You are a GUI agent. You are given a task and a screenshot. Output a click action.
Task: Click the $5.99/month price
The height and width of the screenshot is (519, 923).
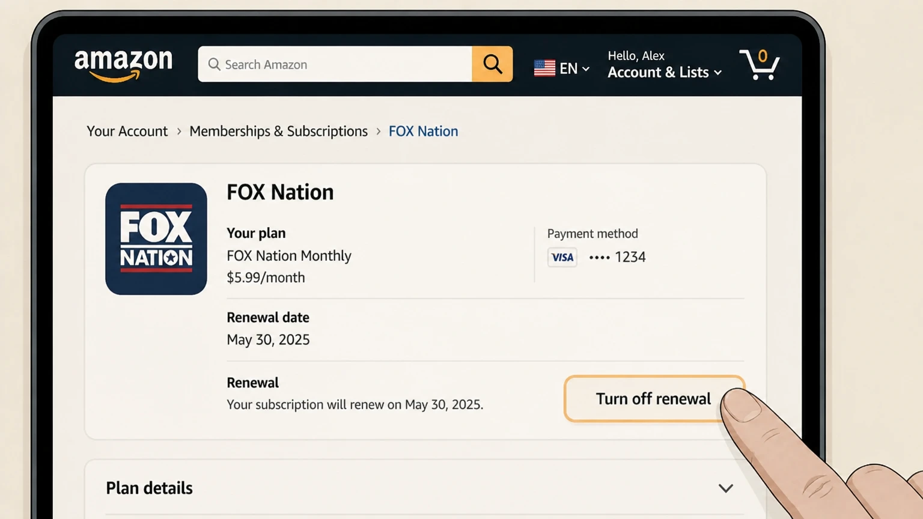point(266,278)
